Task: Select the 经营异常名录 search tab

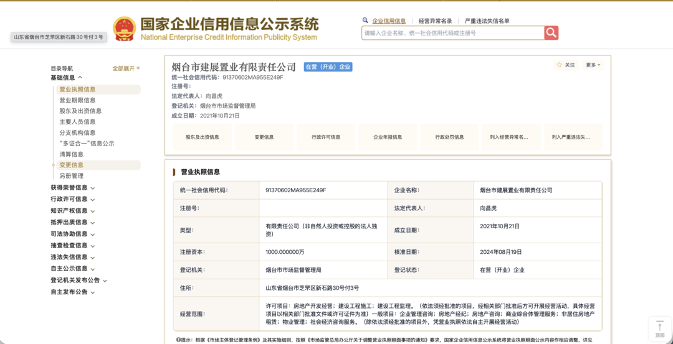Action: [x=435, y=21]
